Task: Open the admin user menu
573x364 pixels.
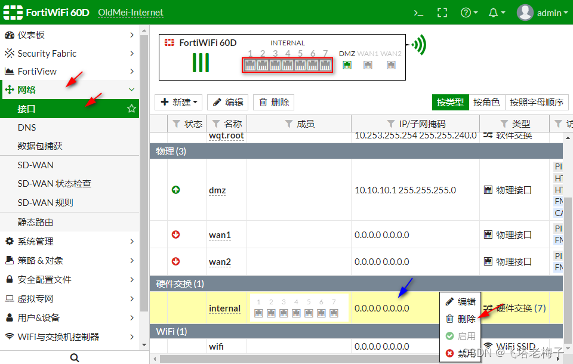Action: pyautogui.click(x=543, y=13)
